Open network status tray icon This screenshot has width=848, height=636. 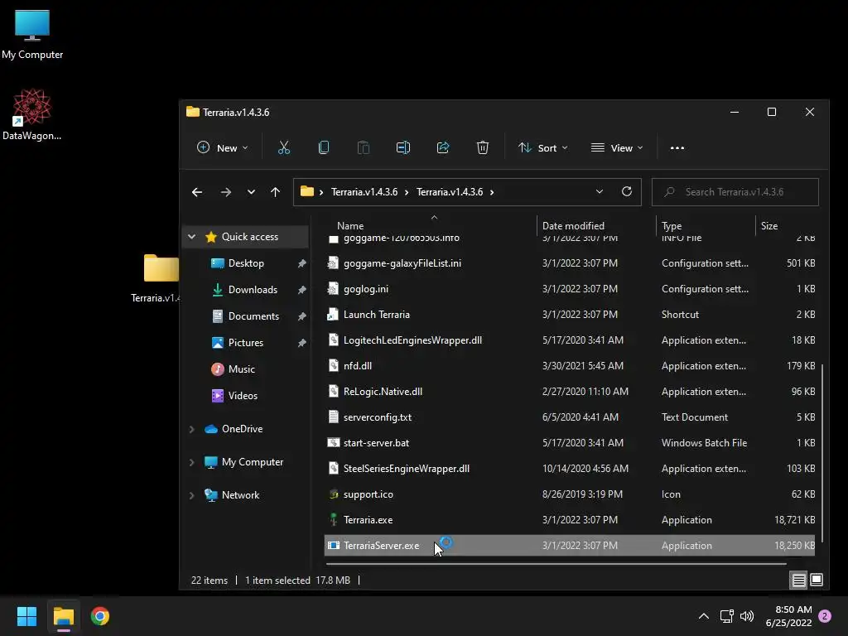click(727, 616)
